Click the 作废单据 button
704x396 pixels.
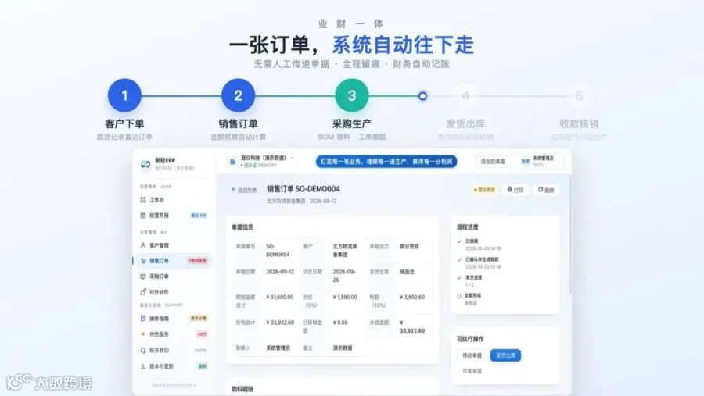(472, 371)
